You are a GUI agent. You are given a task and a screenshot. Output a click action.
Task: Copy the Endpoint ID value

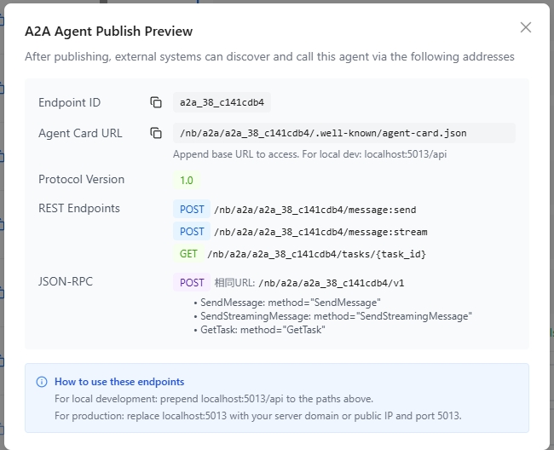pos(156,102)
